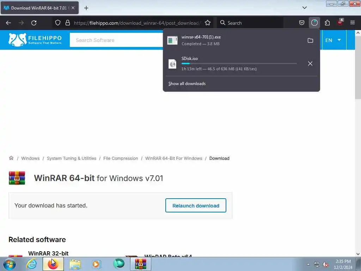Click the muted volume tray icon
361x271 pixels.
click(x=325, y=265)
